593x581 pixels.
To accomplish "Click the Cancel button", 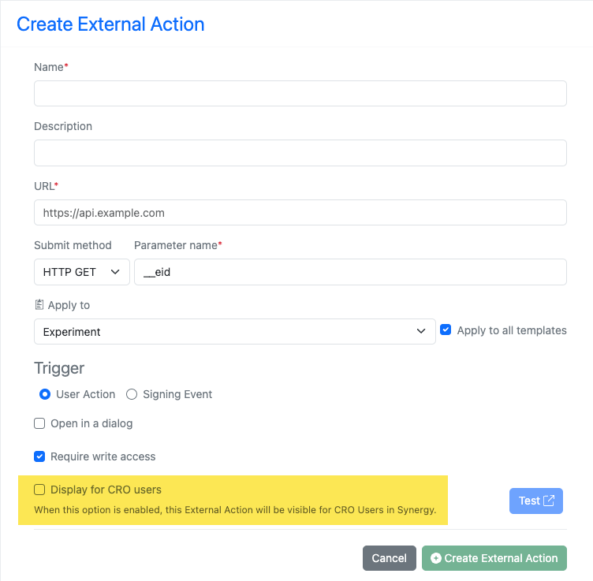I will tap(390, 558).
